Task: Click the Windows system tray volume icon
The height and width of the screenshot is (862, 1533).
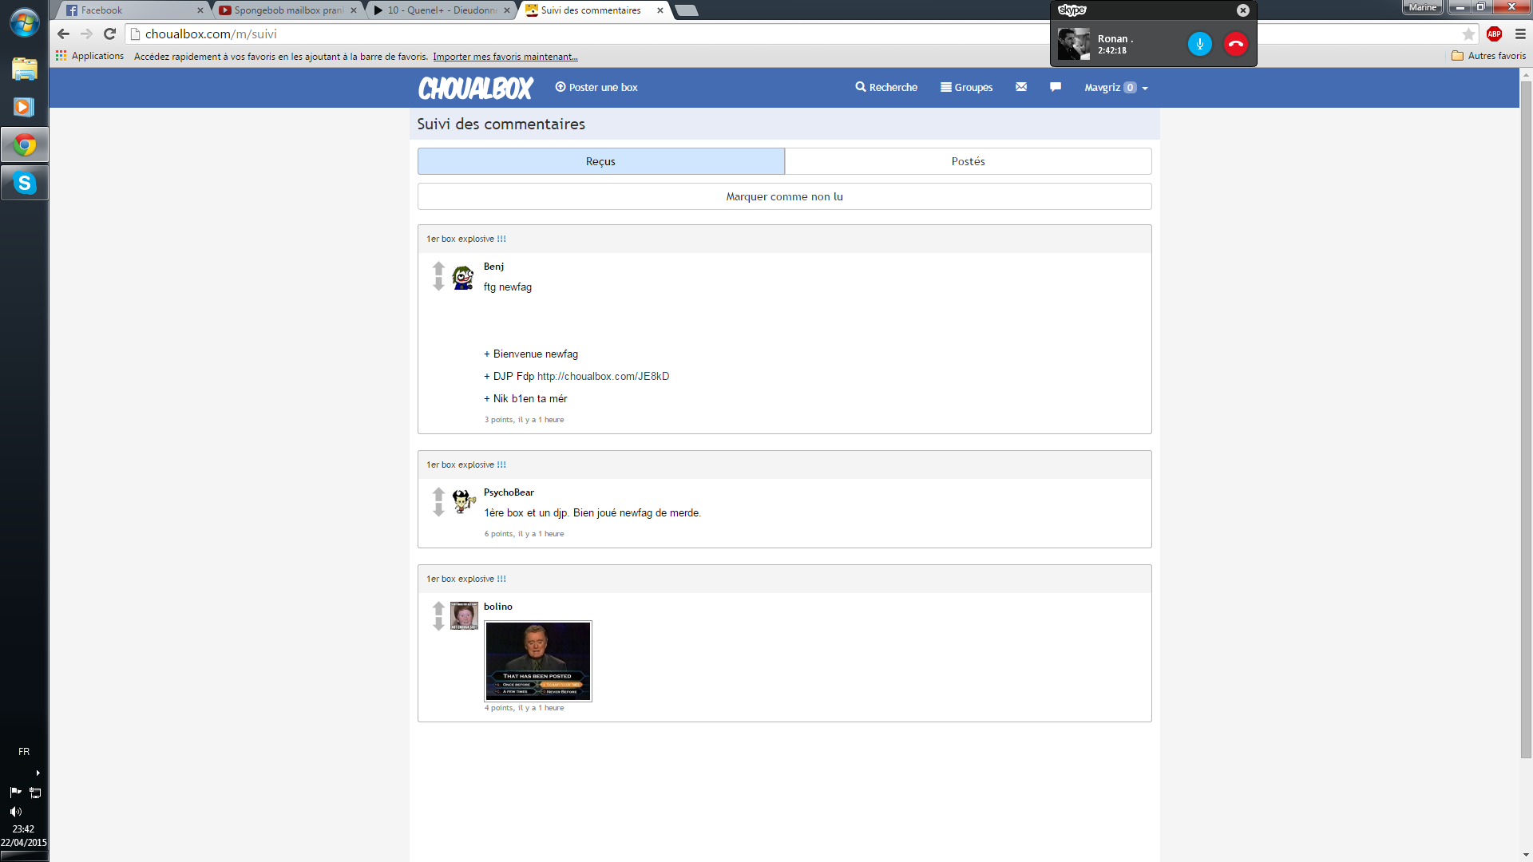Action: [15, 812]
